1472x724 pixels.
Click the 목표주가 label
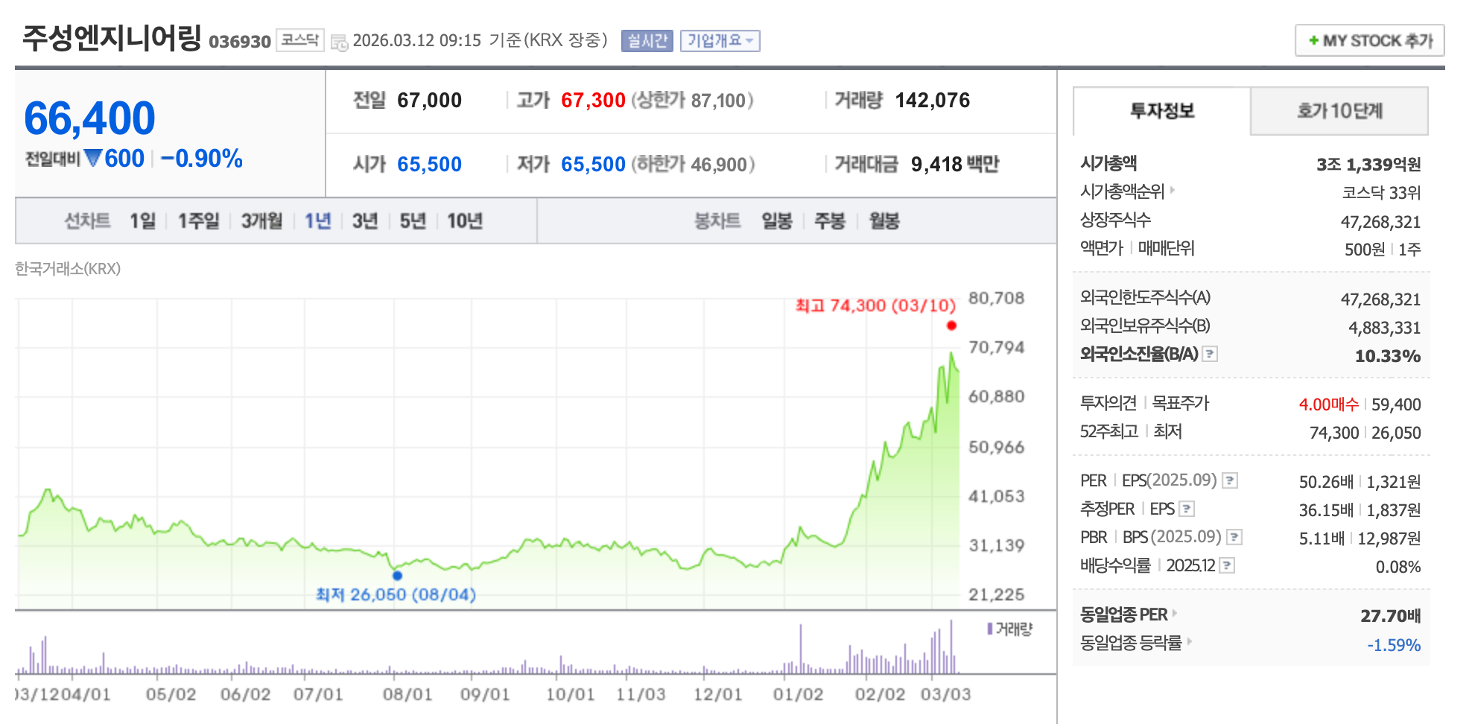click(1181, 403)
